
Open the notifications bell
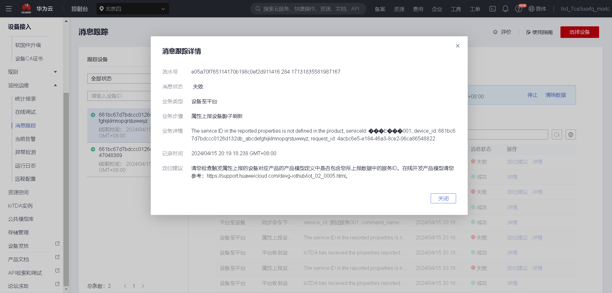[505, 9]
